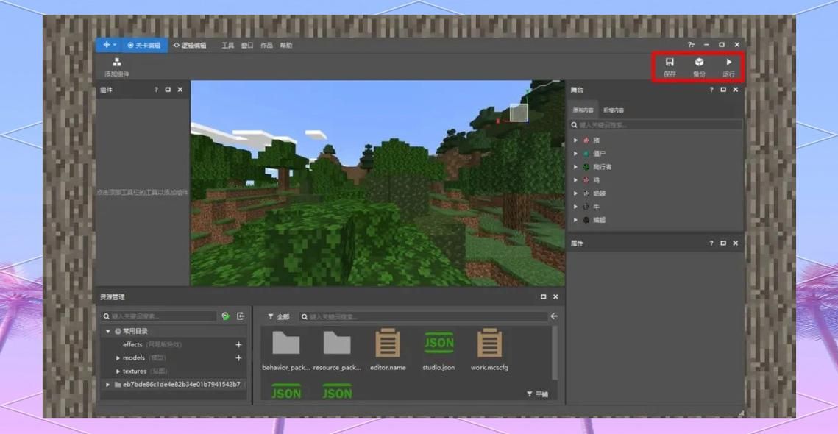
Task: Open the 窗口 menu
Action: 247,46
